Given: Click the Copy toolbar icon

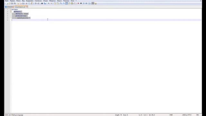Looking at the screenshot, I should (x=29, y=4).
